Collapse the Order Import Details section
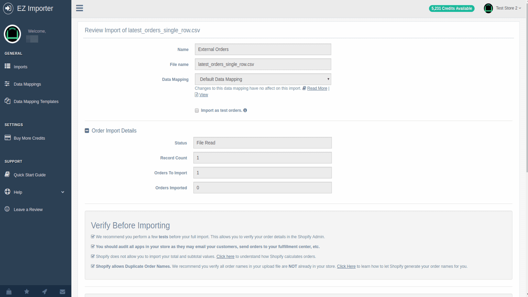The height and width of the screenshot is (297, 528). pos(86,130)
